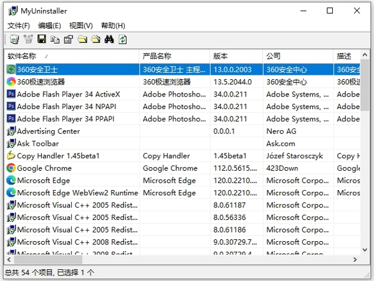Click the uninstall selected software toolbar icon
The image size is (374, 281).
(14, 40)
